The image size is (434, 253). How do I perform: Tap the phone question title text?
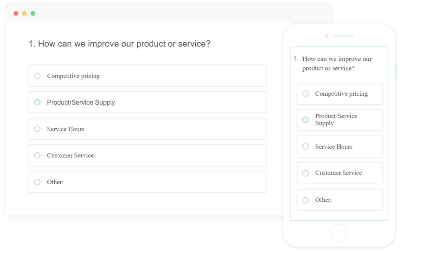click(337, 63)
